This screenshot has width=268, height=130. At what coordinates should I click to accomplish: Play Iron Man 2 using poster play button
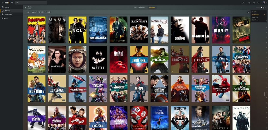click(180, 59)
